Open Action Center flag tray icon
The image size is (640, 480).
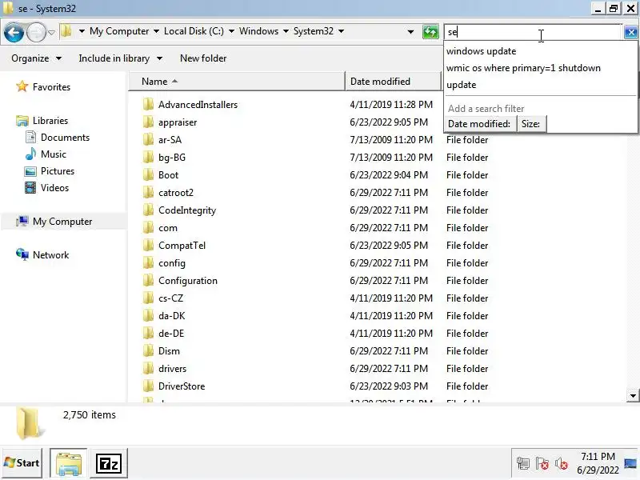click(x=542, y=463)
